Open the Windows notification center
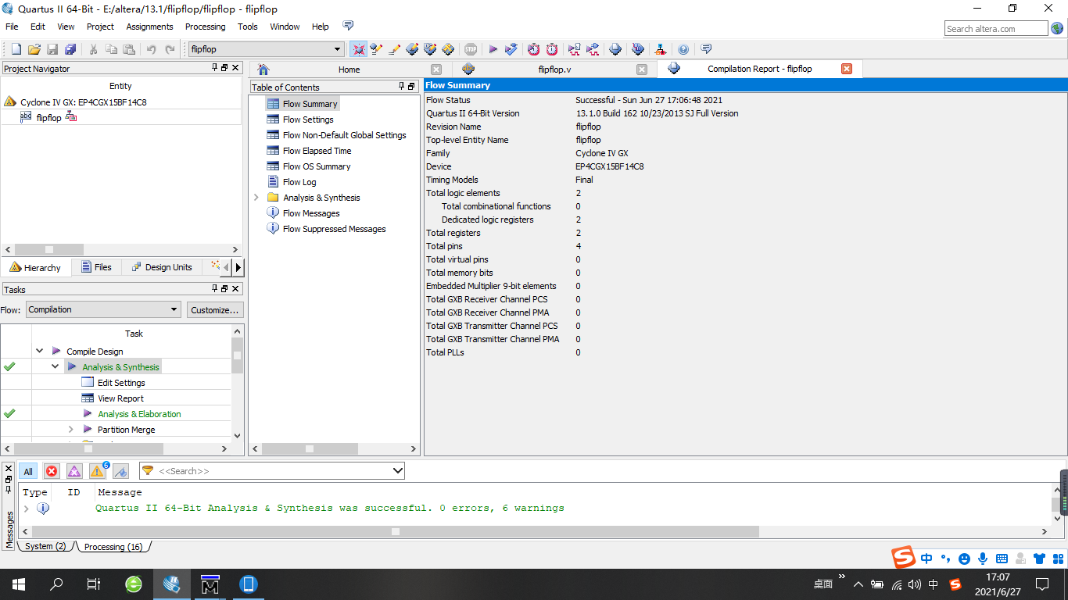1068x600 pixels. click(1042, 584)
